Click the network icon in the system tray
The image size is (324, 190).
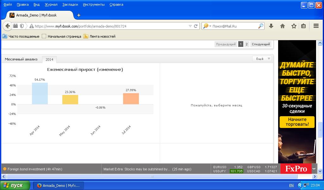(306, 185)
